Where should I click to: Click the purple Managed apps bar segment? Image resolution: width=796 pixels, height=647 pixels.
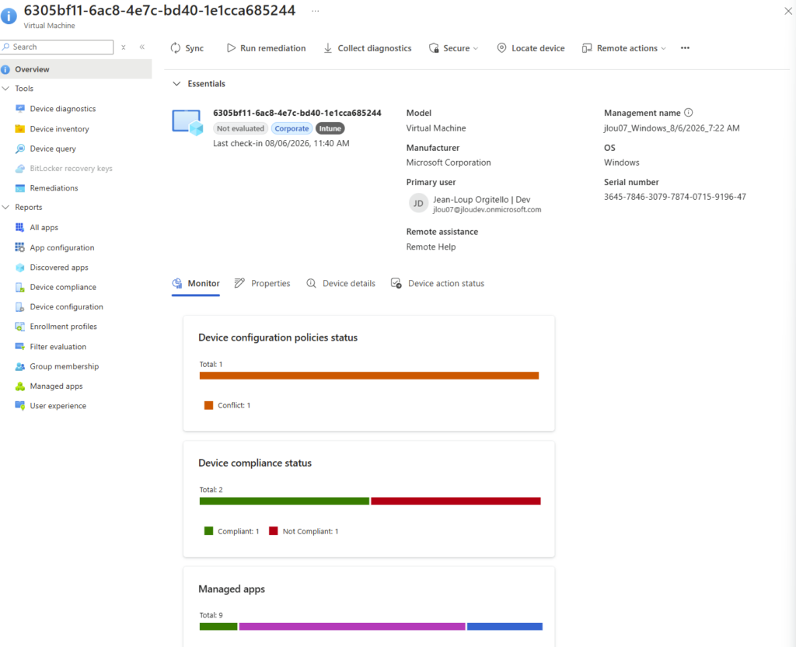352,626
